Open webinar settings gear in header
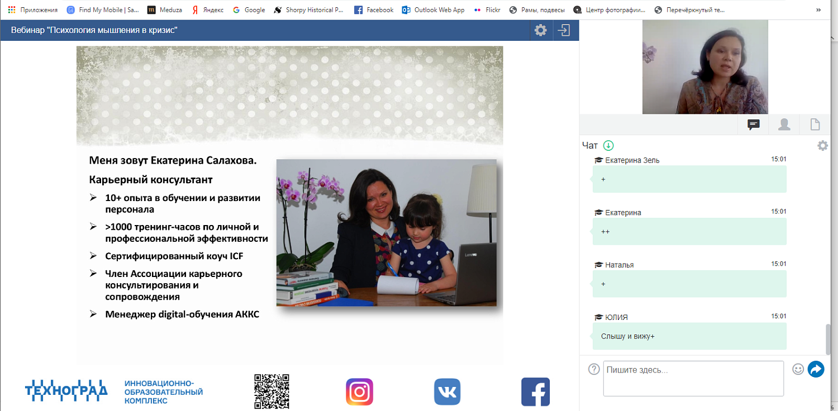Image resolution: width=838 pixels, height=411 pixels. [540, 30]
